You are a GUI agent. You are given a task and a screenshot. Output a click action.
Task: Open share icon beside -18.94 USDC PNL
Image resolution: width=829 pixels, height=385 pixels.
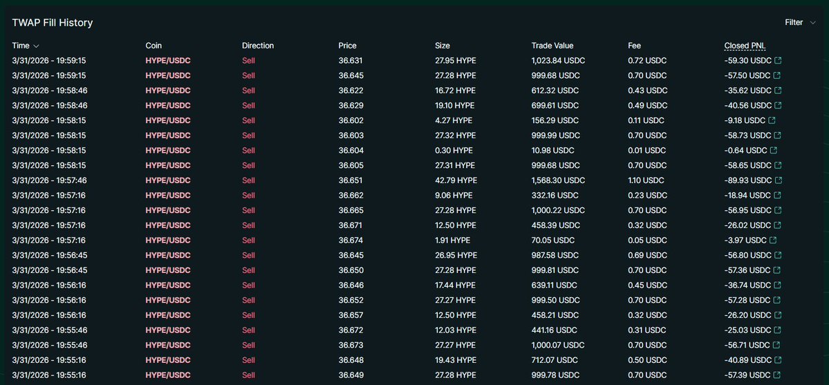click(x=777, y=196)
